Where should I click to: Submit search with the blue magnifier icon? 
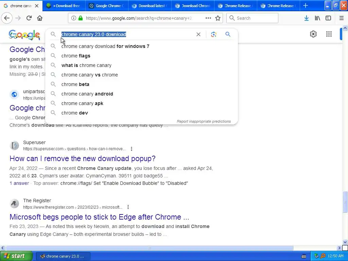[228, 34]
